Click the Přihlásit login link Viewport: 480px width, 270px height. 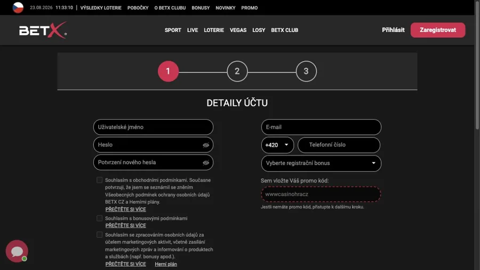[393, 30]
